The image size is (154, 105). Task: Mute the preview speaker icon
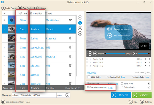135,54
